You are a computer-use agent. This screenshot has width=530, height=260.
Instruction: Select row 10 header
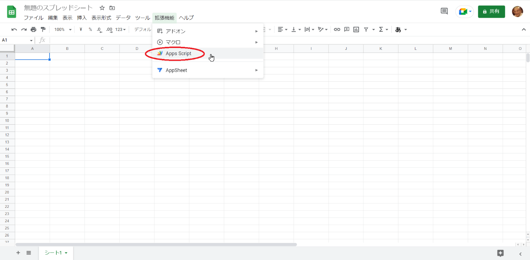(x=7, y=121)
